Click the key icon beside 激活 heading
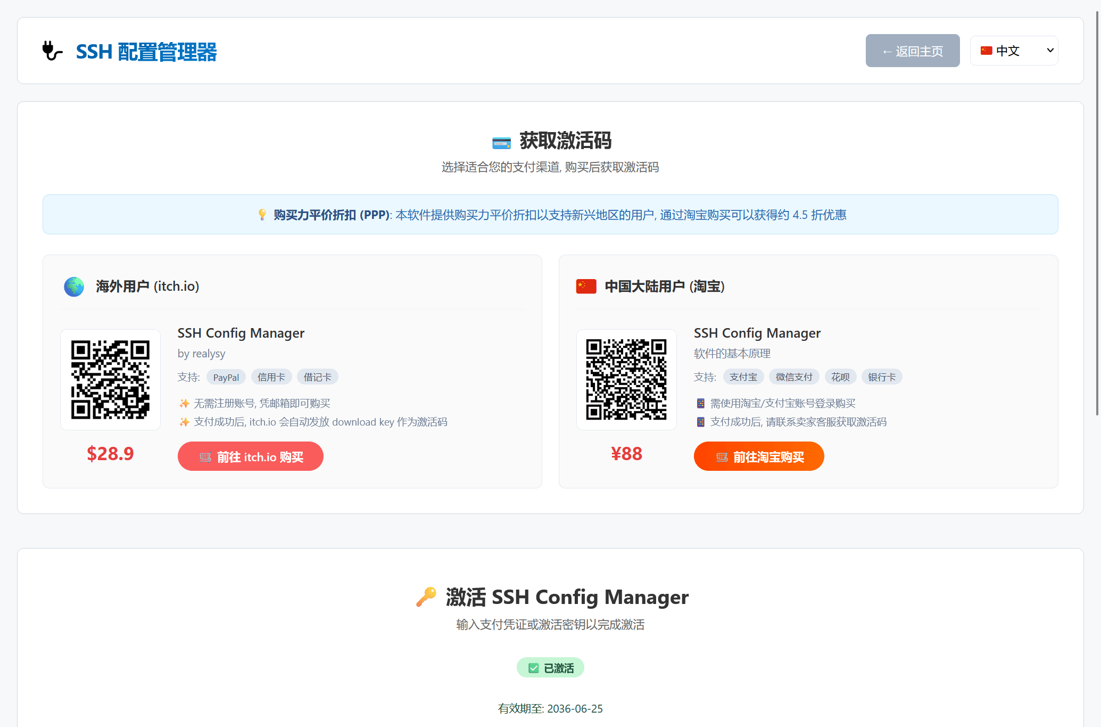 click(426, 597)
